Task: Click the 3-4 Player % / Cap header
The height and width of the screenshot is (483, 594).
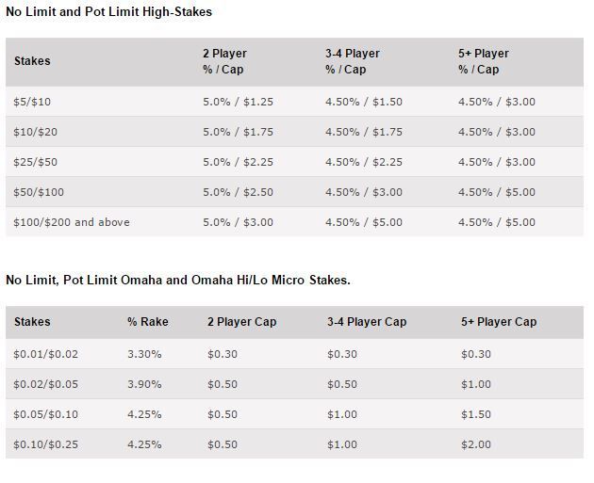Action: (353, 61)
